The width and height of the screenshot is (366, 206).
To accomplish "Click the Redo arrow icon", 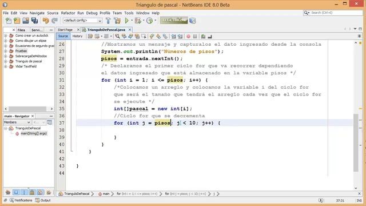I will [x=54, y=21].
